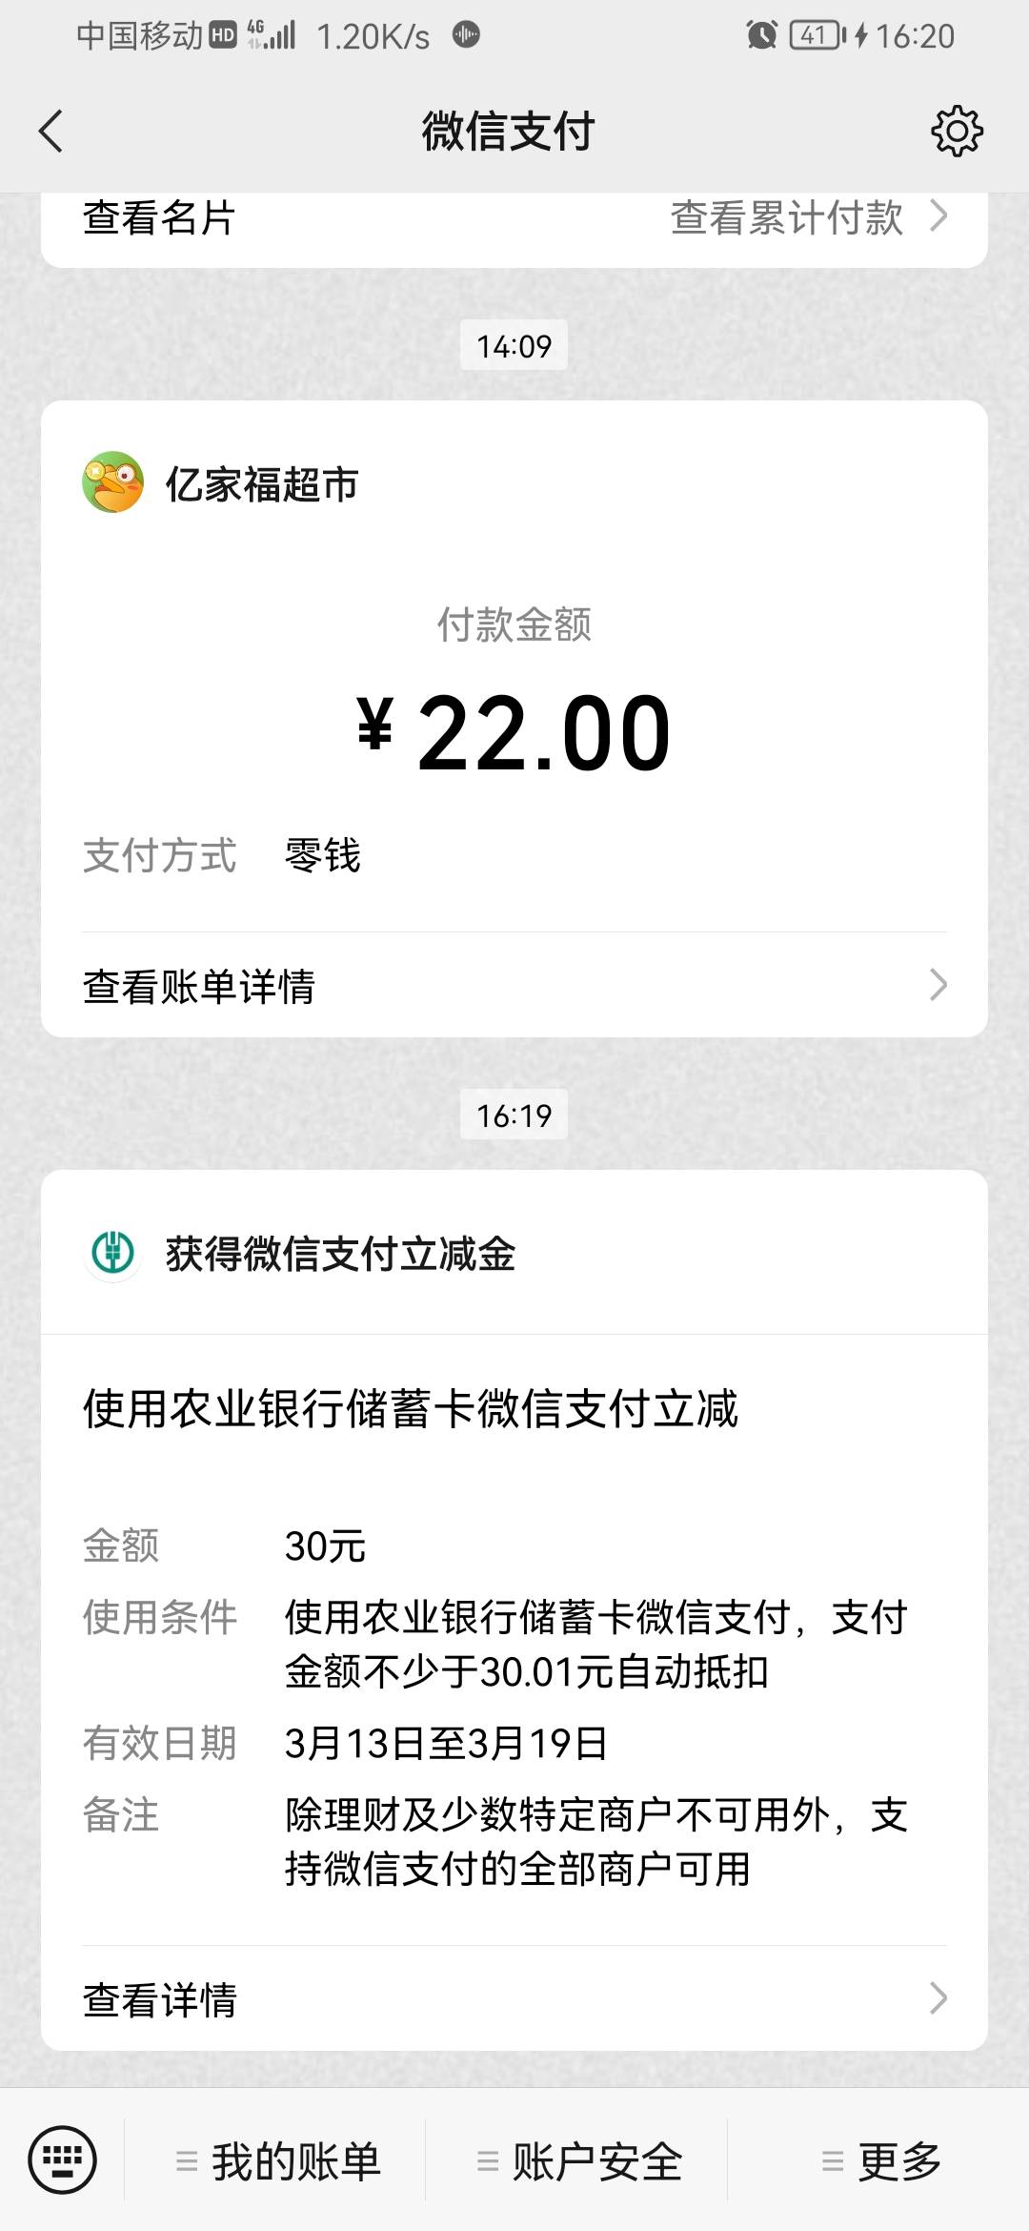Viewport: 1029px width, 2231px height.
Task: Expand 查看详情 chevron on coupon card
Action: (938, 1997)
